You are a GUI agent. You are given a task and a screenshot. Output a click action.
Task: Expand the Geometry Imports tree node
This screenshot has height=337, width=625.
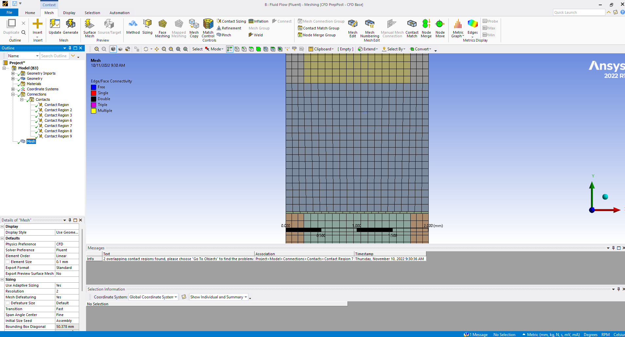click(x=13, y=73)
